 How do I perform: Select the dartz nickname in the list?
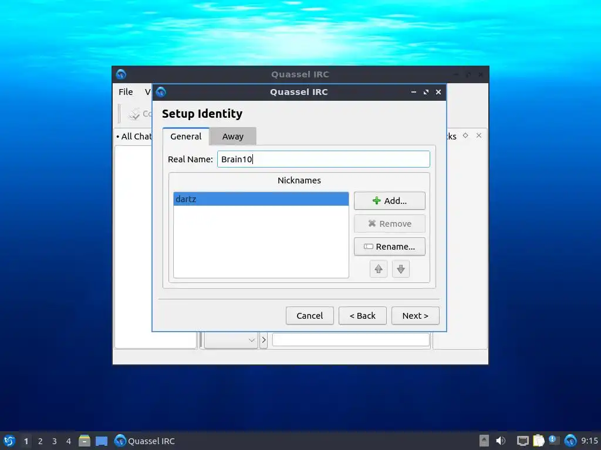pyautogui.click(x=261, y=199)
